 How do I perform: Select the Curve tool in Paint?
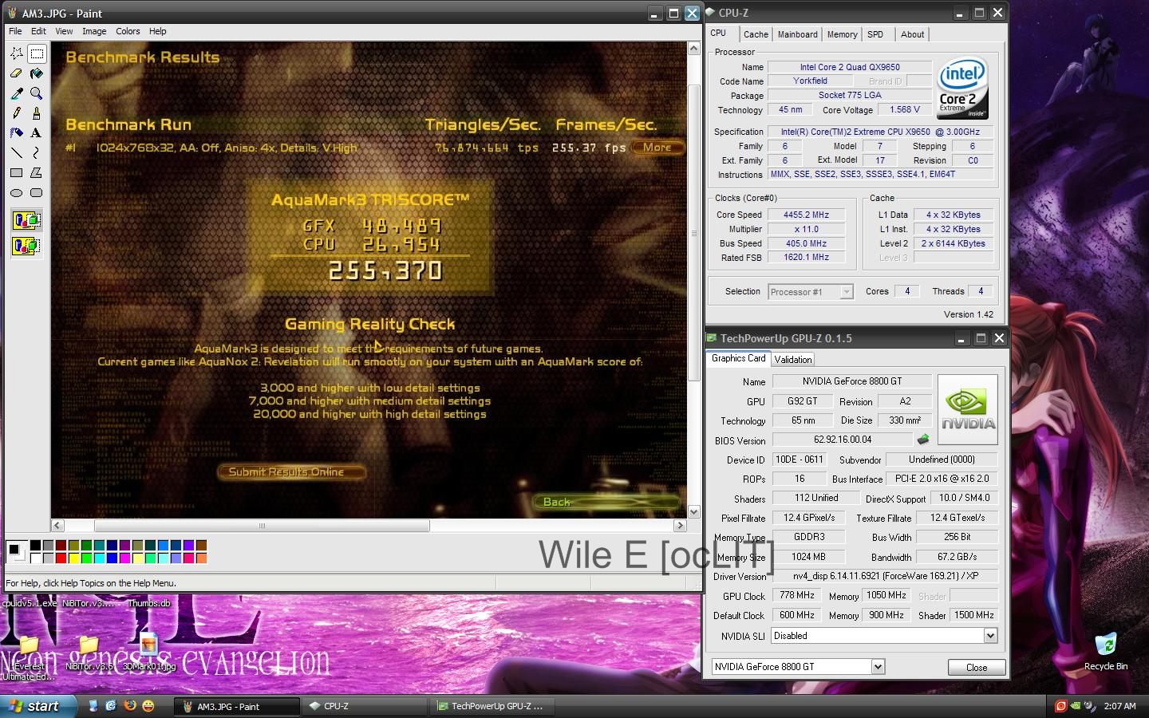click(x=37, y=152)
